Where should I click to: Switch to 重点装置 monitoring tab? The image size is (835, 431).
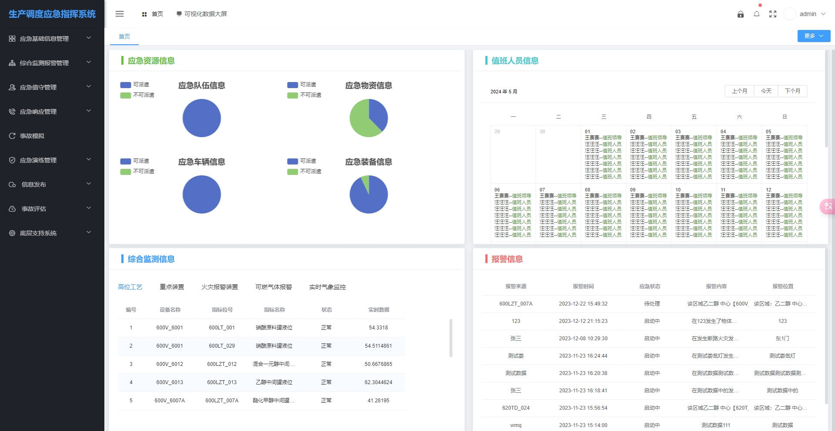[172, 287]
